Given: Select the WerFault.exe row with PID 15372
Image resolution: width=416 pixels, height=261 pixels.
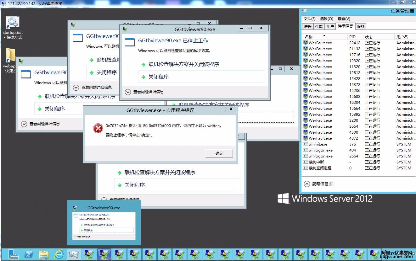Looking at the screenshot, I should [x=359, y=85].
